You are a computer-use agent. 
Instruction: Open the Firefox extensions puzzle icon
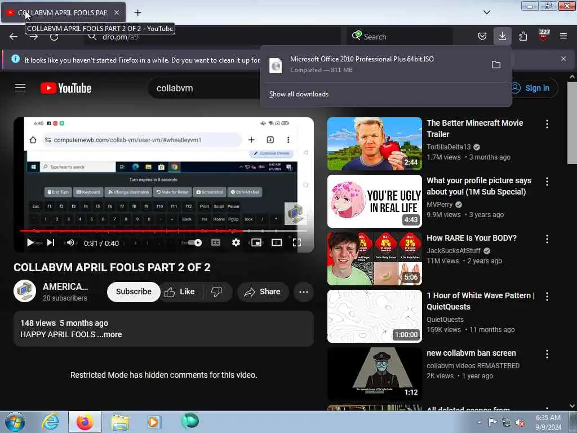click(523, 36)
